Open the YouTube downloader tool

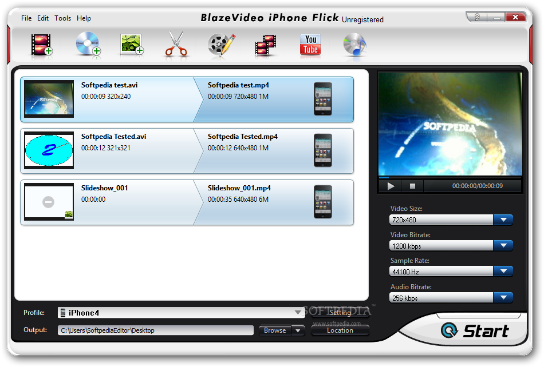pos(310,45)
